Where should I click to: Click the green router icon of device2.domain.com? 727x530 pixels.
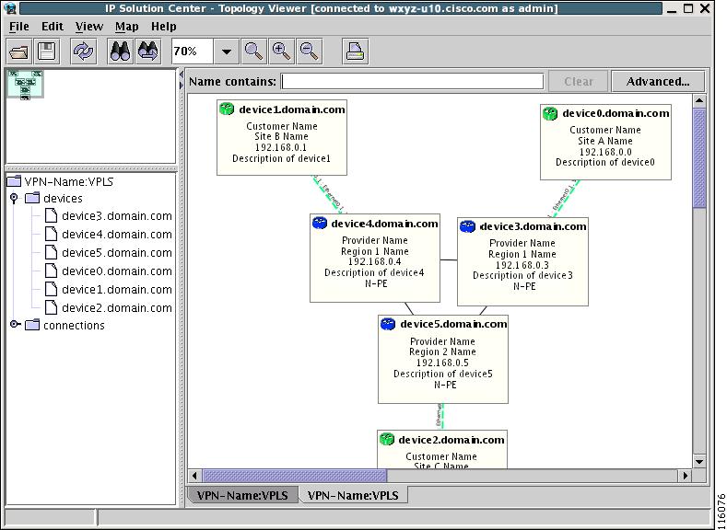tap(387, 439)
